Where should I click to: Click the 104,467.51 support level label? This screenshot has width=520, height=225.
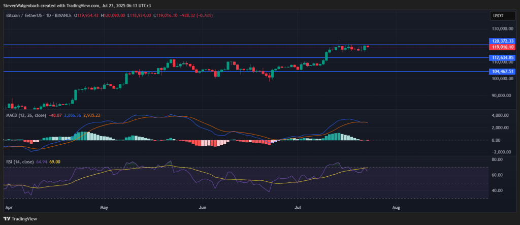coord(503,72)
